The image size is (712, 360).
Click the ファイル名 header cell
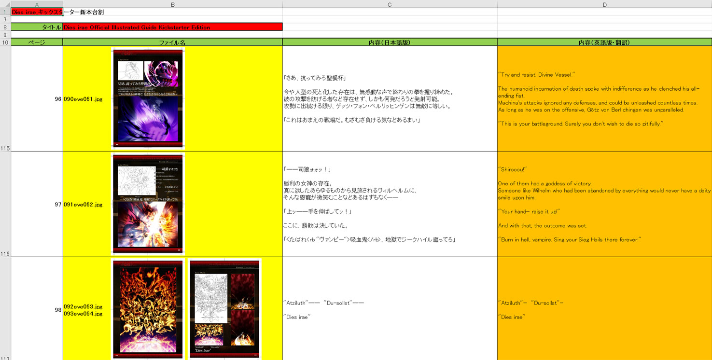pyautogui.click(x=172, y=42)
